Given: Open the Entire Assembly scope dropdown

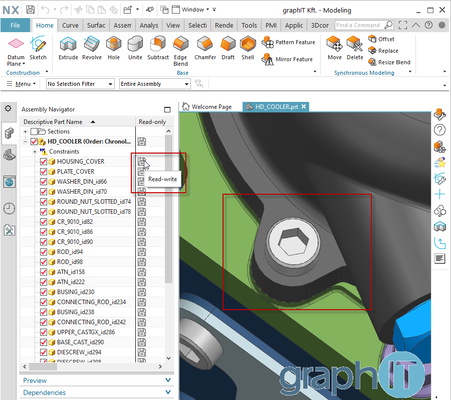Looking at the screenshot, I should [x=154, y=84].
